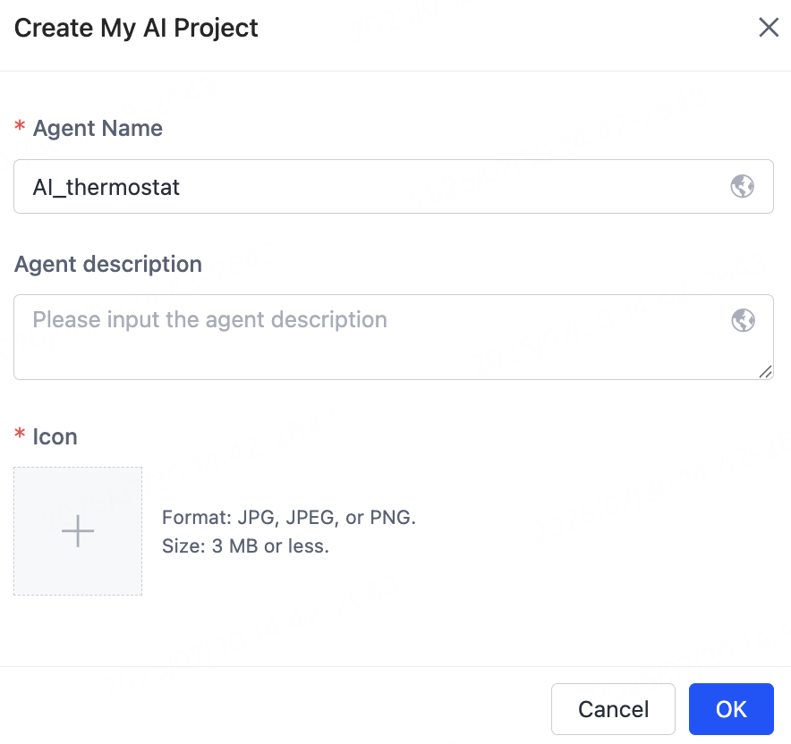Click the 'Please input the agent description' placeholder
Image resolution: width=791 pixels, height=744 pixels.
[x=209, y=320]
